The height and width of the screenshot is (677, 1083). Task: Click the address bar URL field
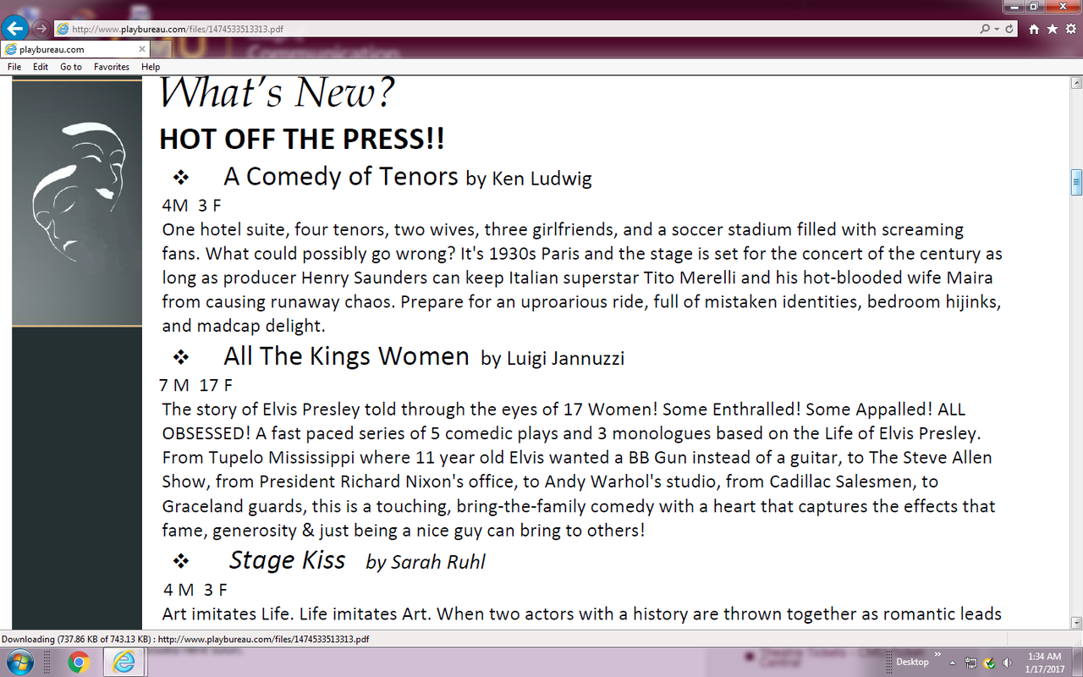516,29
